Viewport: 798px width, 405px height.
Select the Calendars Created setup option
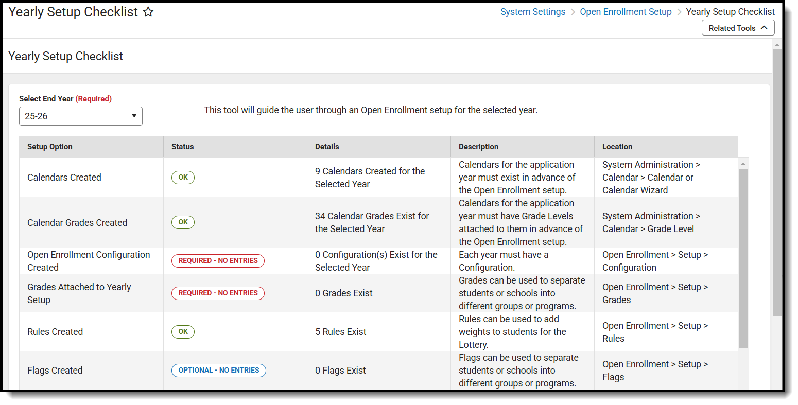pos(64,178)
